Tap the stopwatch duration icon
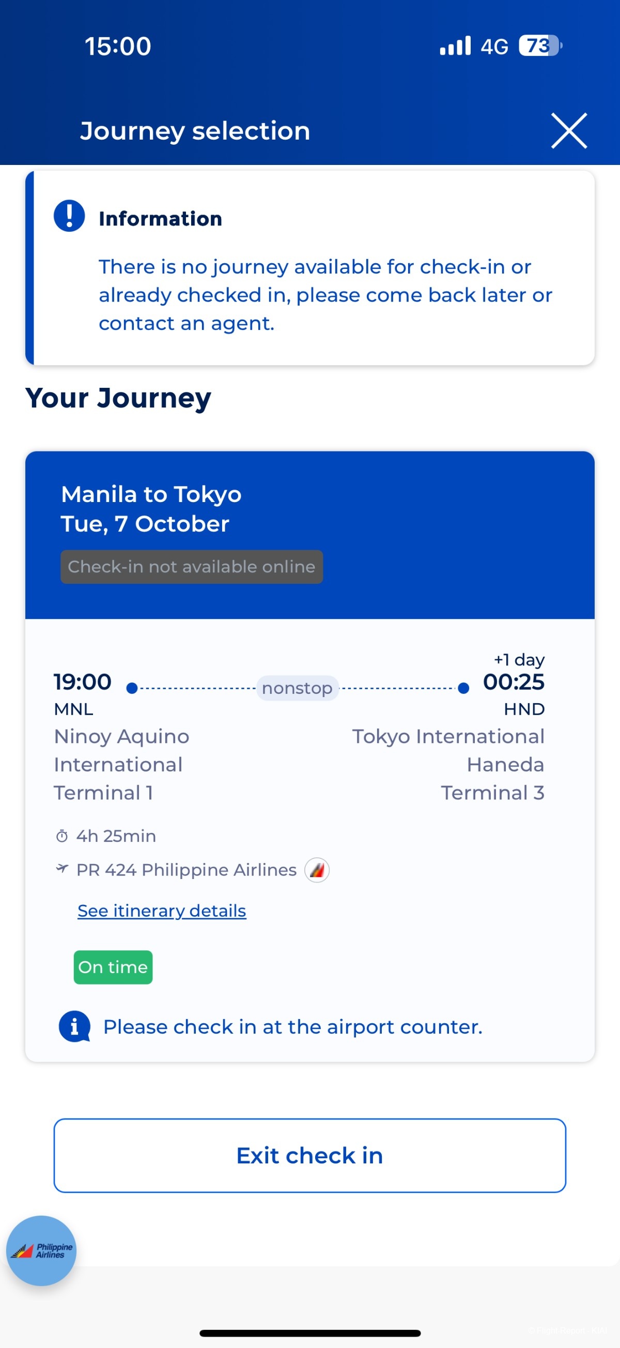The height and width of the screenshot is (1348, 620). tap(61, 836)
